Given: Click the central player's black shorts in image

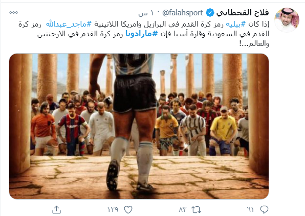Looking at the screenshot, I should (135, 93).
